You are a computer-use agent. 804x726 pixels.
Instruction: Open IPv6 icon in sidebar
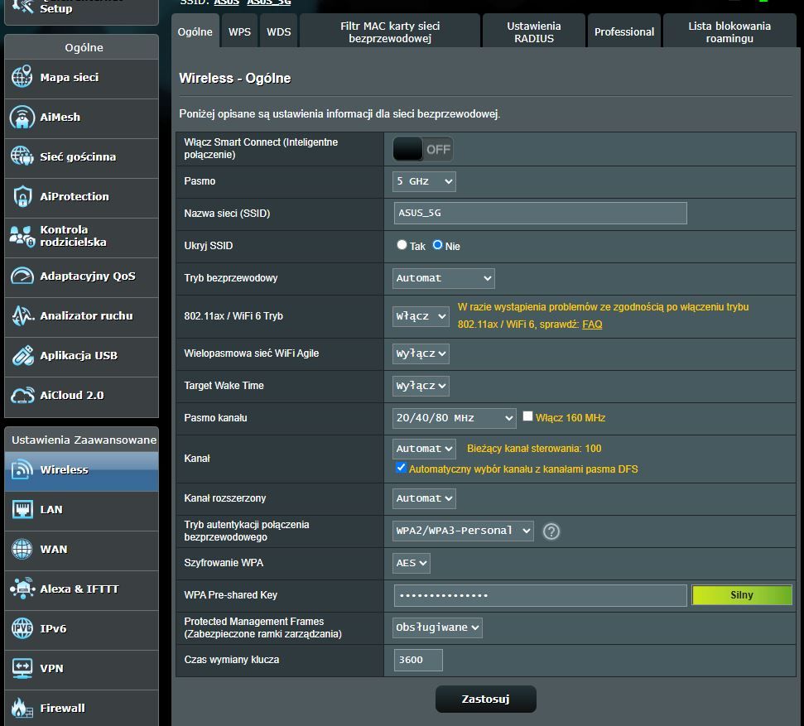pyautogui.click(x=22, y=628)
